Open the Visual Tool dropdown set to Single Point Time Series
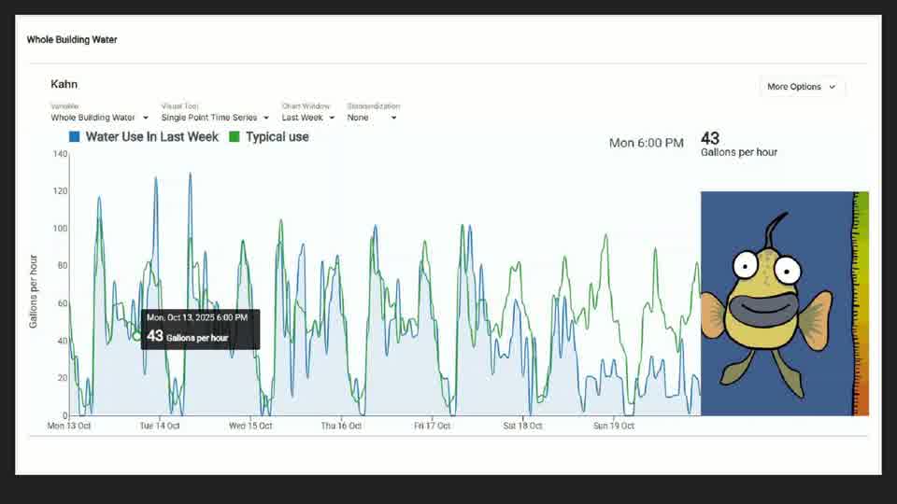 tap(215, 118)
